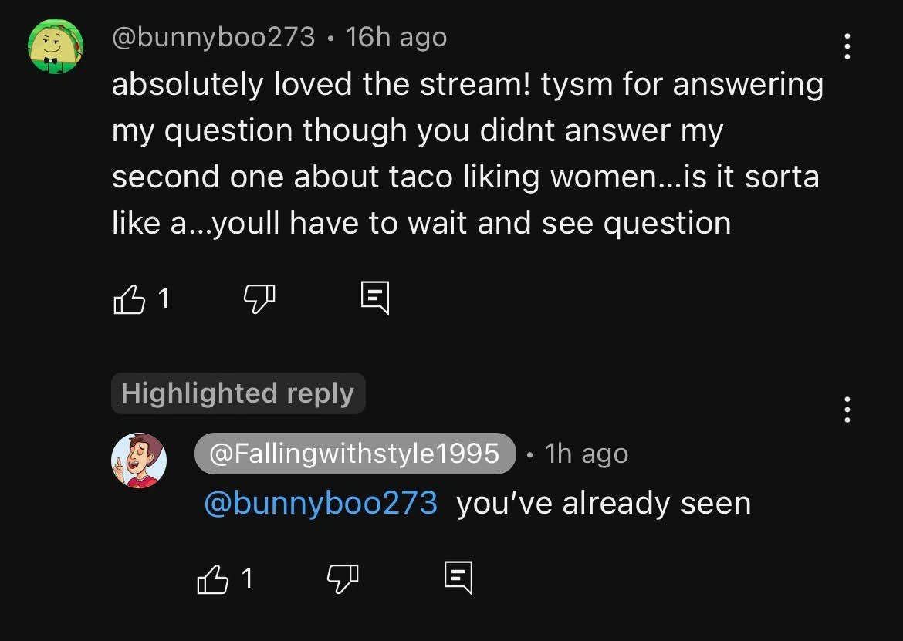Dislike the reply saying "you've already seen"
Image resolution: width=903 pixels, height=641 pixels.
[344, 579]
